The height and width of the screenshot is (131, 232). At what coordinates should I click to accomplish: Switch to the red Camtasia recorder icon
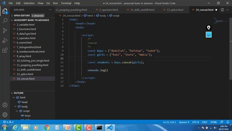pos(89,128)
